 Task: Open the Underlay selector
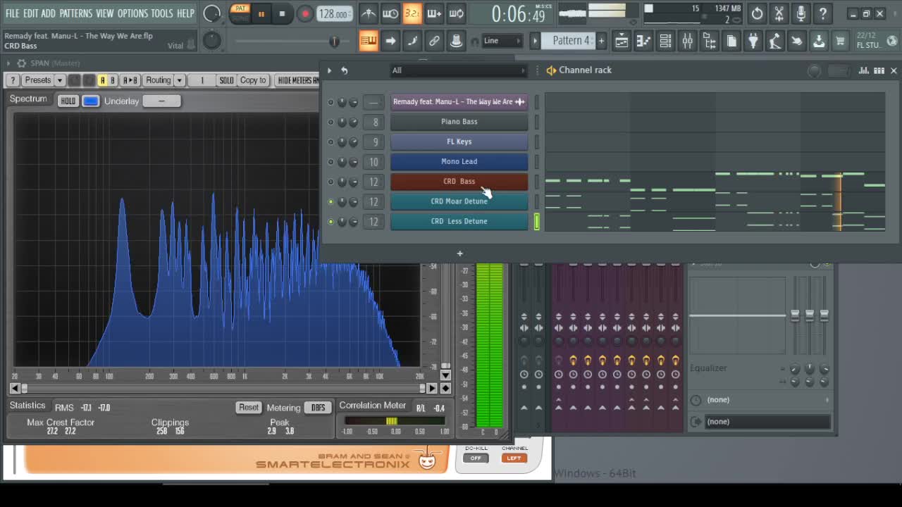click(x=161, y=101)
